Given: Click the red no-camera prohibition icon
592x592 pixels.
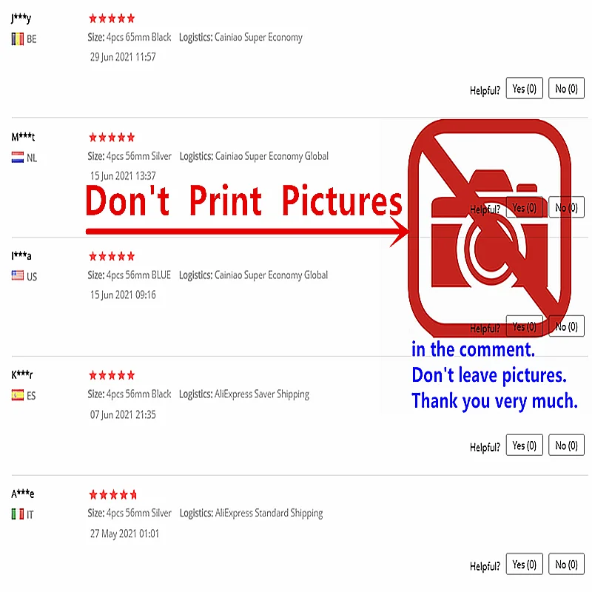Looking at the screenshot, I should coord(489,228).
